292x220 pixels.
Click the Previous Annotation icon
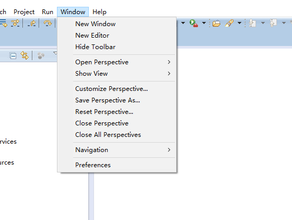273,23
